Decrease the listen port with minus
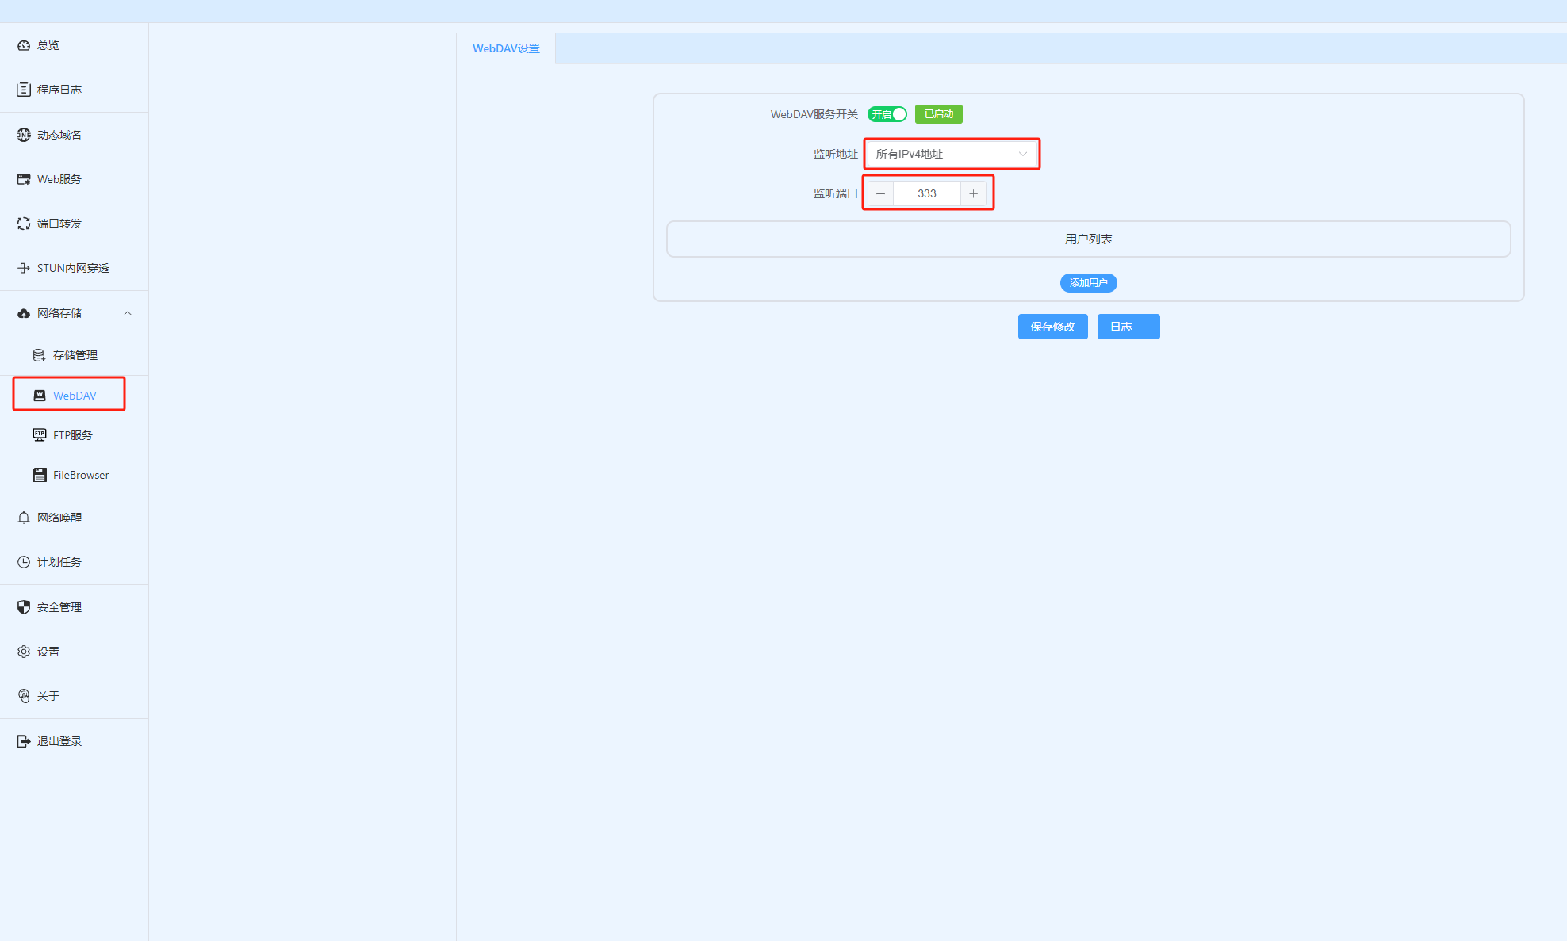Image resolution: width=1567 pixels, height=941 pixels. pyautogui.click(x=880, y=193)
